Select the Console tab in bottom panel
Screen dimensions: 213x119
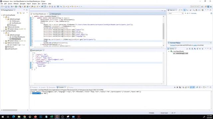(x=61, y=87)
